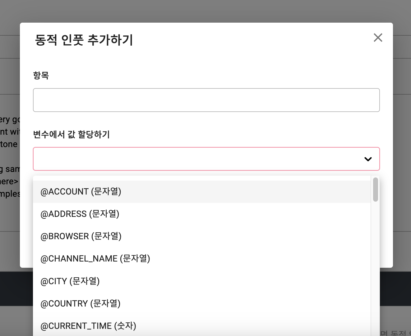Click the 항목 text input field
The image size is (411, 336).
[x=206, y=100]
